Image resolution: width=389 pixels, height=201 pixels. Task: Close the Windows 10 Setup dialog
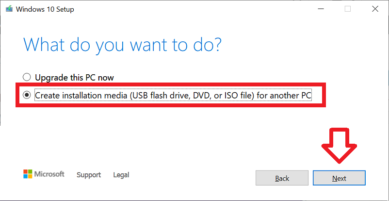(375, 9)
